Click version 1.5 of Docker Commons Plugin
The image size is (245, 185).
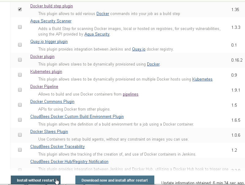click(x=234, y=105)
